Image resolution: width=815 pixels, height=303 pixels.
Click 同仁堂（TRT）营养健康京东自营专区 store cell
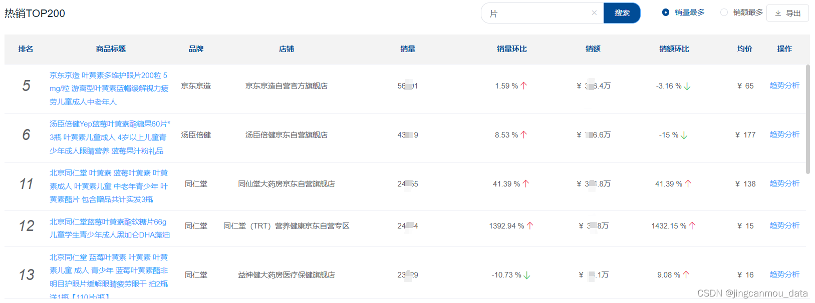(x=287, y=226)
